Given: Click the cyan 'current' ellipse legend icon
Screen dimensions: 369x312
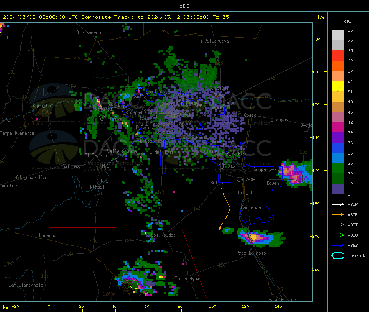Looking at the screenshot, I should (338, 255).
